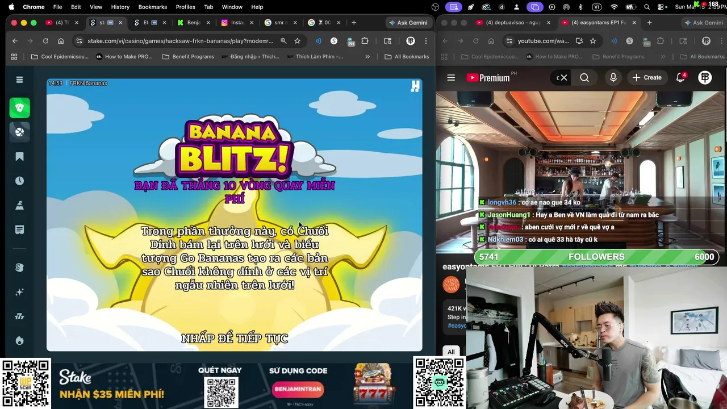Open the History menu in menu bar
Screen dimensions: 727x409
pos(120,7)
